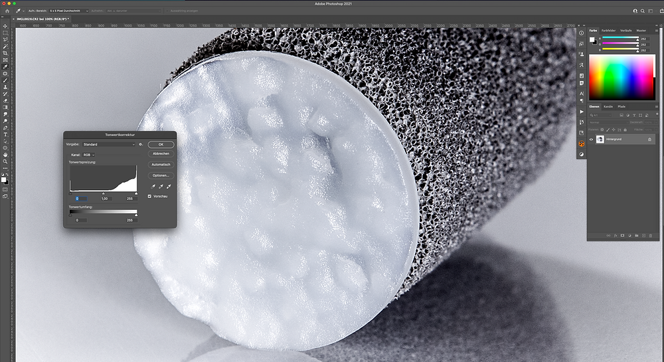Select the Pen tool

point(5,128)
